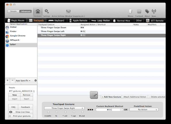
Task: Open the Touchpad Gesture dropdown
Action: [64, 108]
